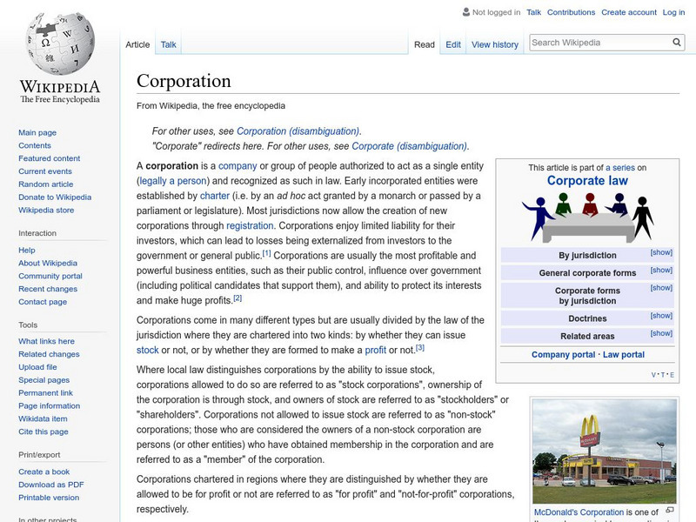
Task: Click What links here
Action: tap(47, 341)
